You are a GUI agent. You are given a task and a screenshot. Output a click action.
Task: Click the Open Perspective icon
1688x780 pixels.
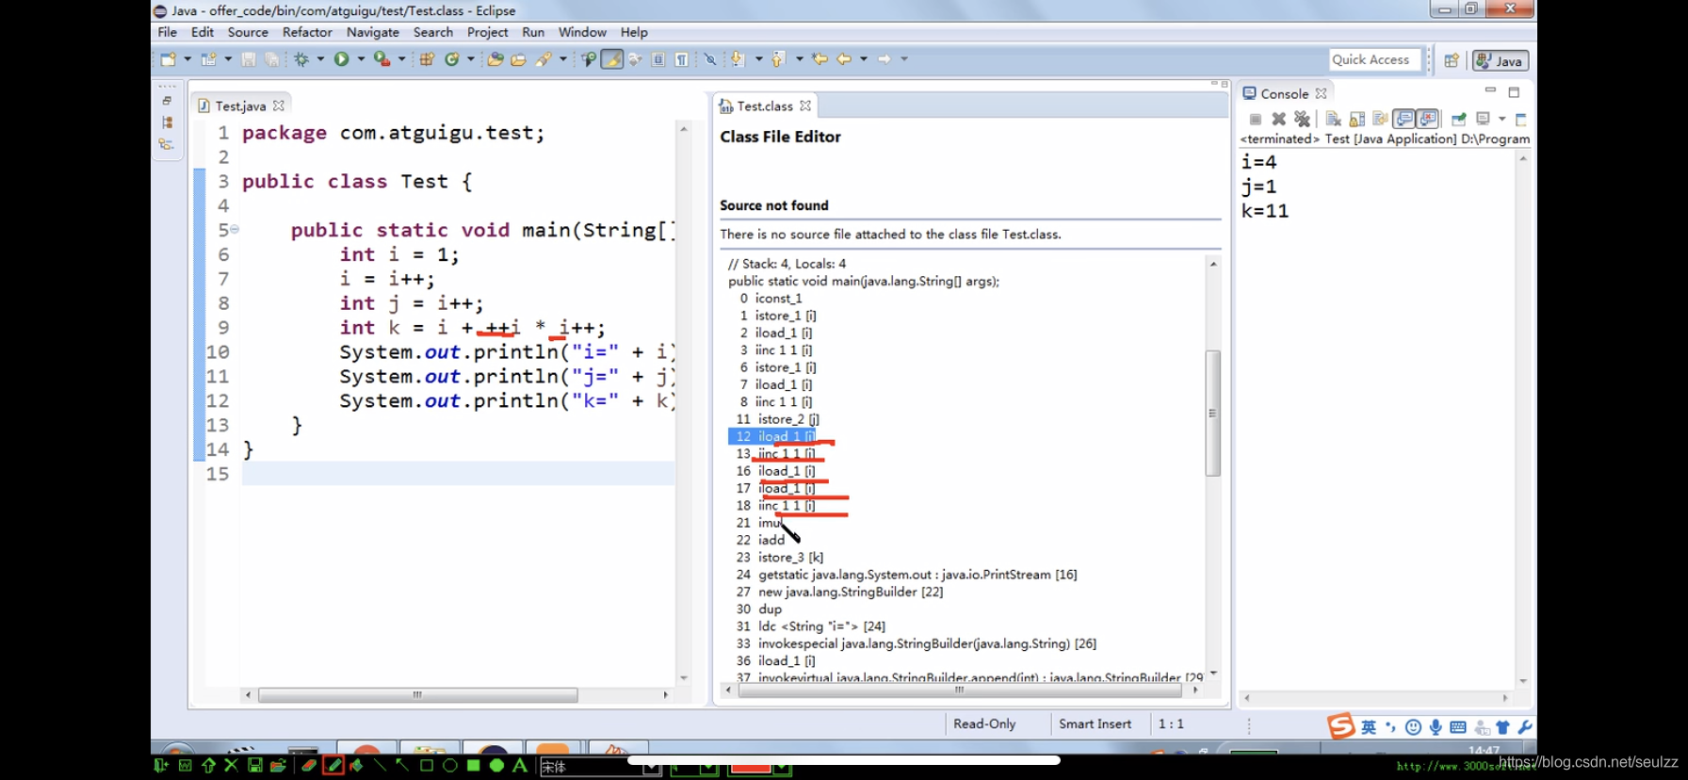(1452, 60)
